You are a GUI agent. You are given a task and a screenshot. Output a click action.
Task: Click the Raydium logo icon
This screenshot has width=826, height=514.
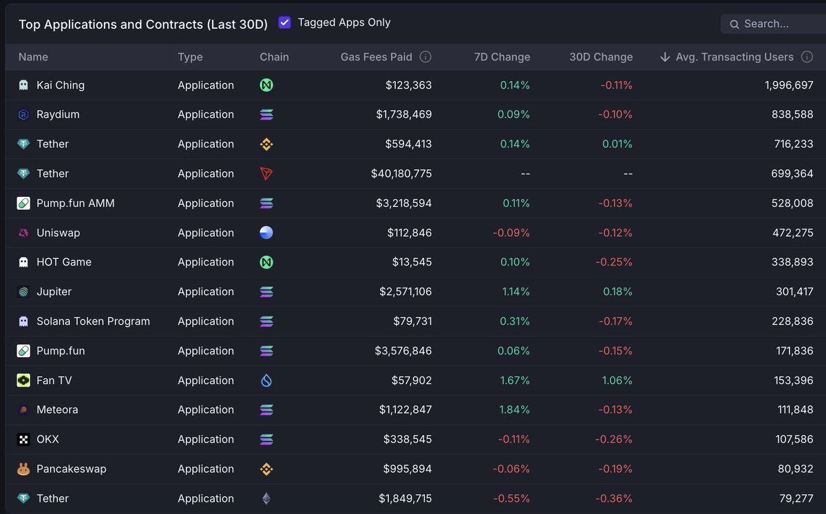point(23,115)
